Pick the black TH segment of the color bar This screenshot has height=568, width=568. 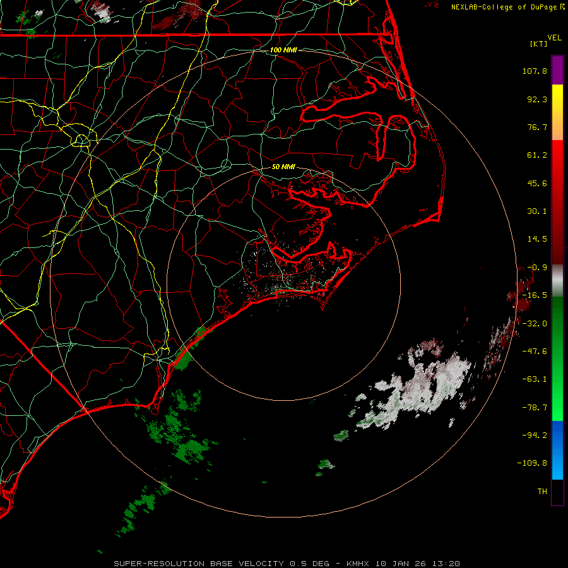557,492
